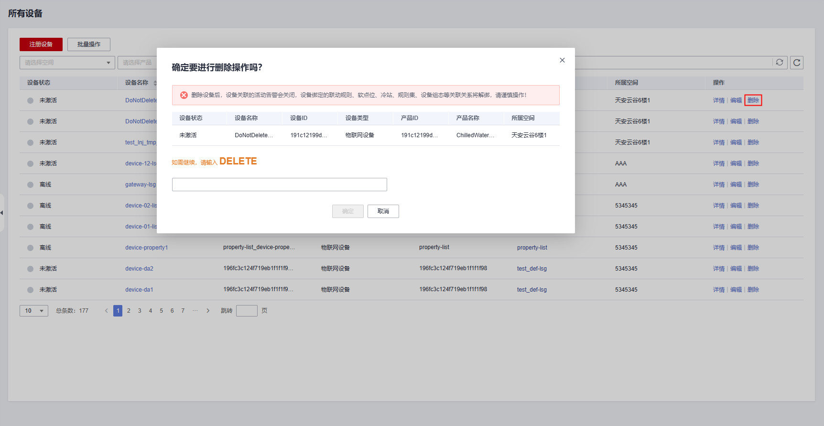Click the pagination ellipsis to skip pages

[195, 311]
